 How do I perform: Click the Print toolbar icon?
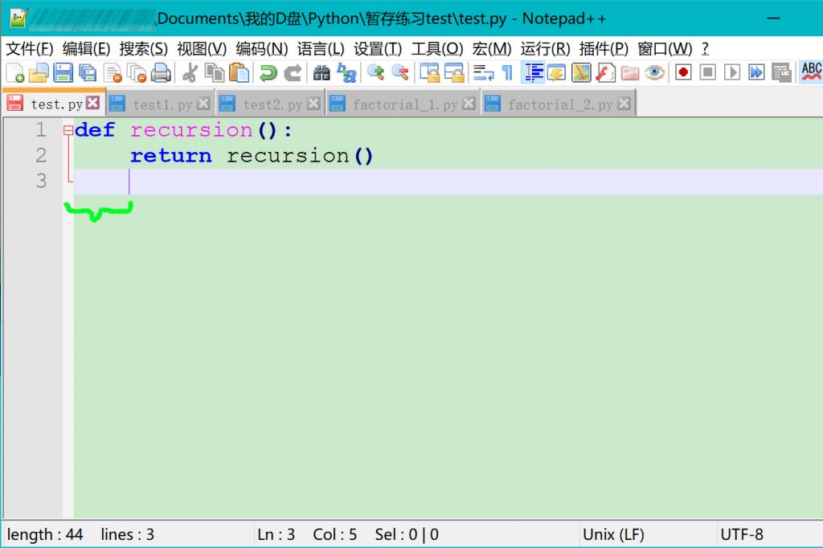(x=161, y=72)
